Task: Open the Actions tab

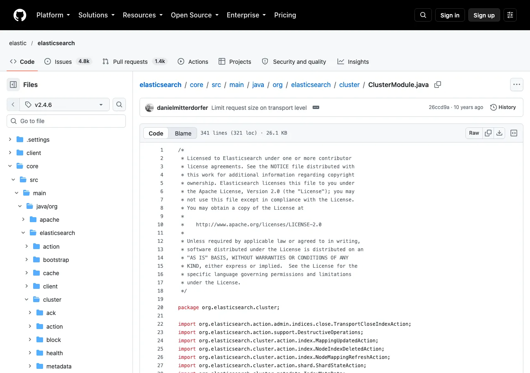Action: point(193,61)
